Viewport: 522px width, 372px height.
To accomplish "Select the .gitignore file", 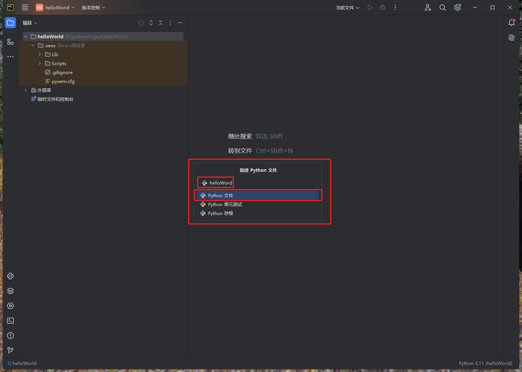I will [x=103, y=72].
